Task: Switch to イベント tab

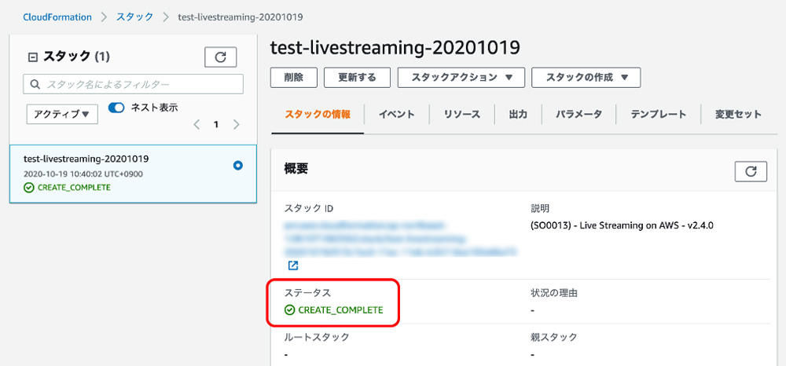Action: [x=396, y=114]
